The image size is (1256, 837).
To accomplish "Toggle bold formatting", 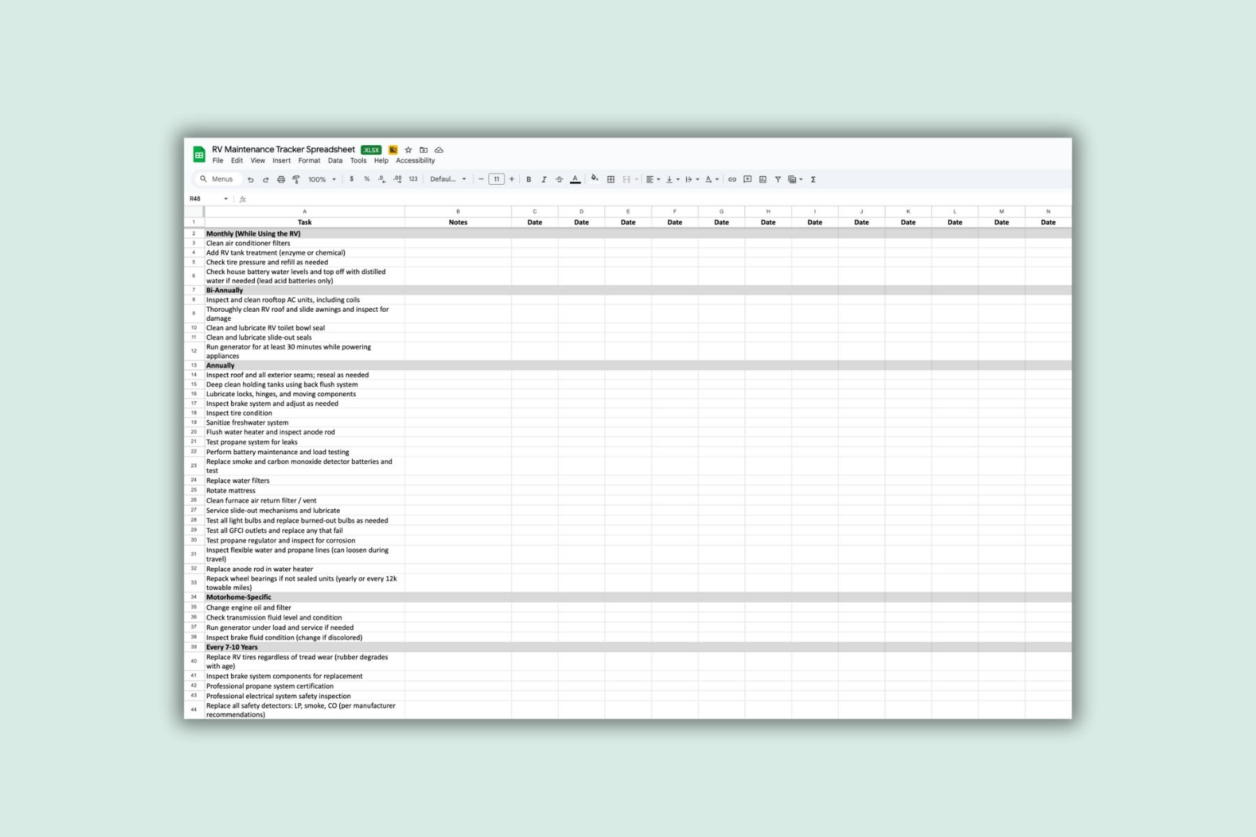I will 528,179.
